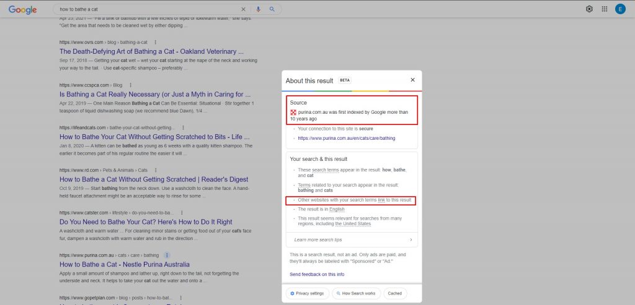Open three-dot menu next to catster.com result

tap(182, 213)
